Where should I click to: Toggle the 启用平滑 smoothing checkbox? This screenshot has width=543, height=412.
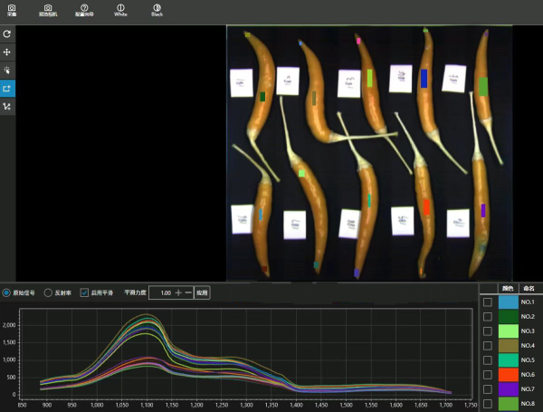[x=84, y=292]
